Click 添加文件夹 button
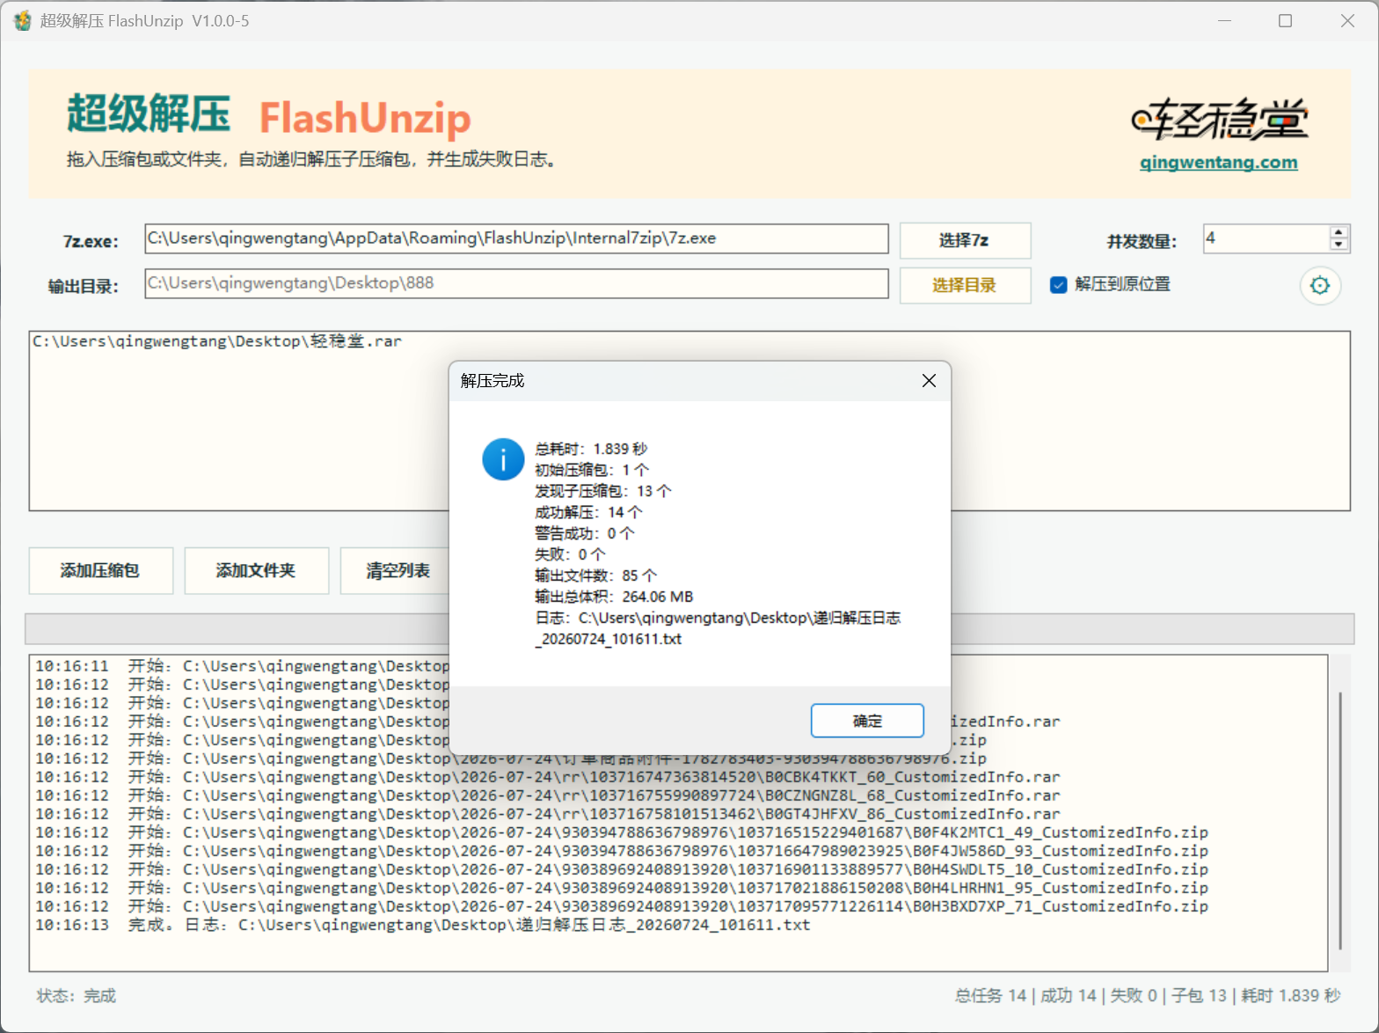Image resolution: width=1379 pixels, height=1033 pixels. tap(256, 570)
